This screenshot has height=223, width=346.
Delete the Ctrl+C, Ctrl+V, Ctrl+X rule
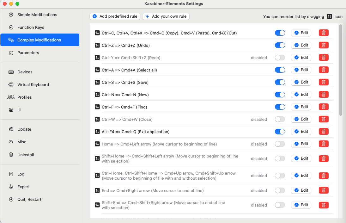click(x=324, y=33)
